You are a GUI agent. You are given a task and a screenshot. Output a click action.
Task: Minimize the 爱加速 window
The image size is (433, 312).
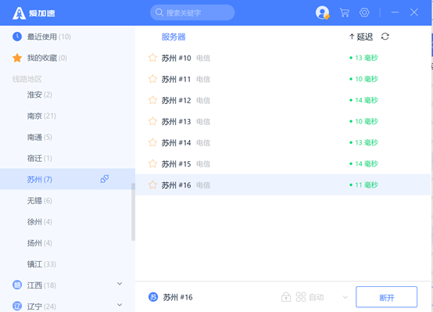click(395, 13)
